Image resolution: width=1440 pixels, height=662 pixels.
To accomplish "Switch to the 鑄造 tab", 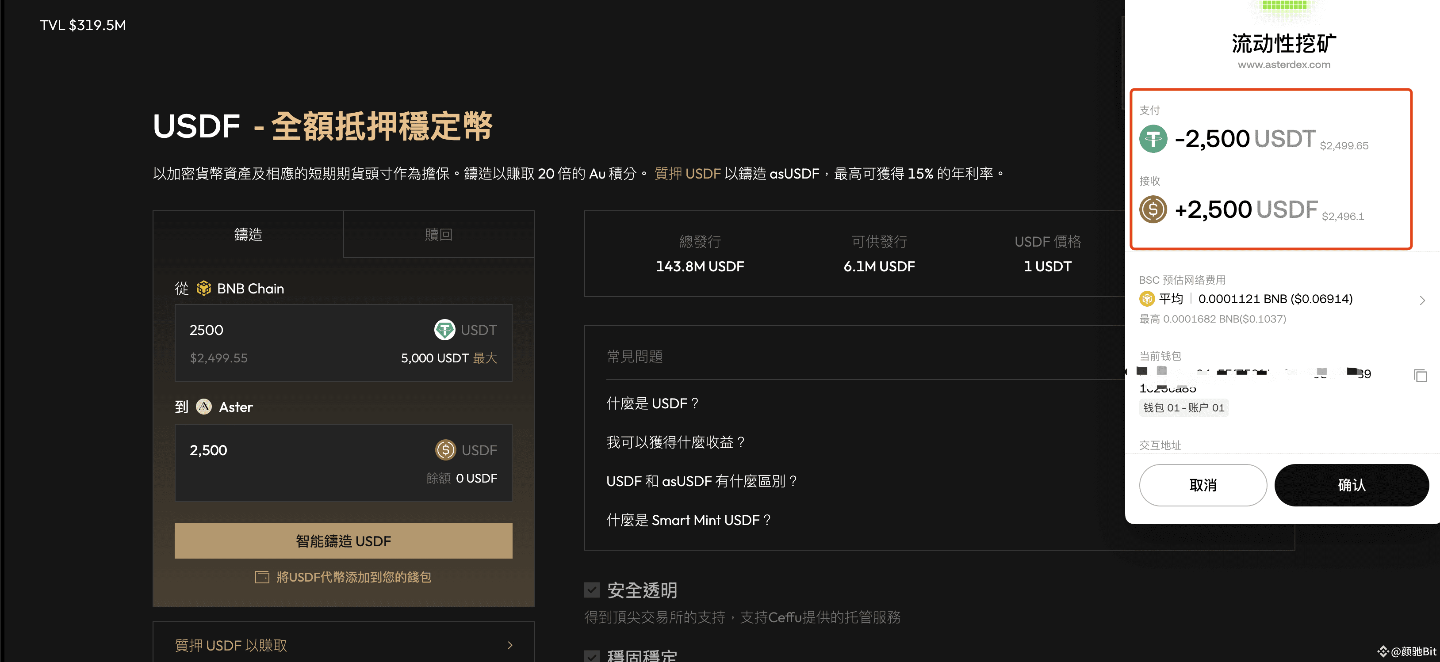I will pos(248,235).
